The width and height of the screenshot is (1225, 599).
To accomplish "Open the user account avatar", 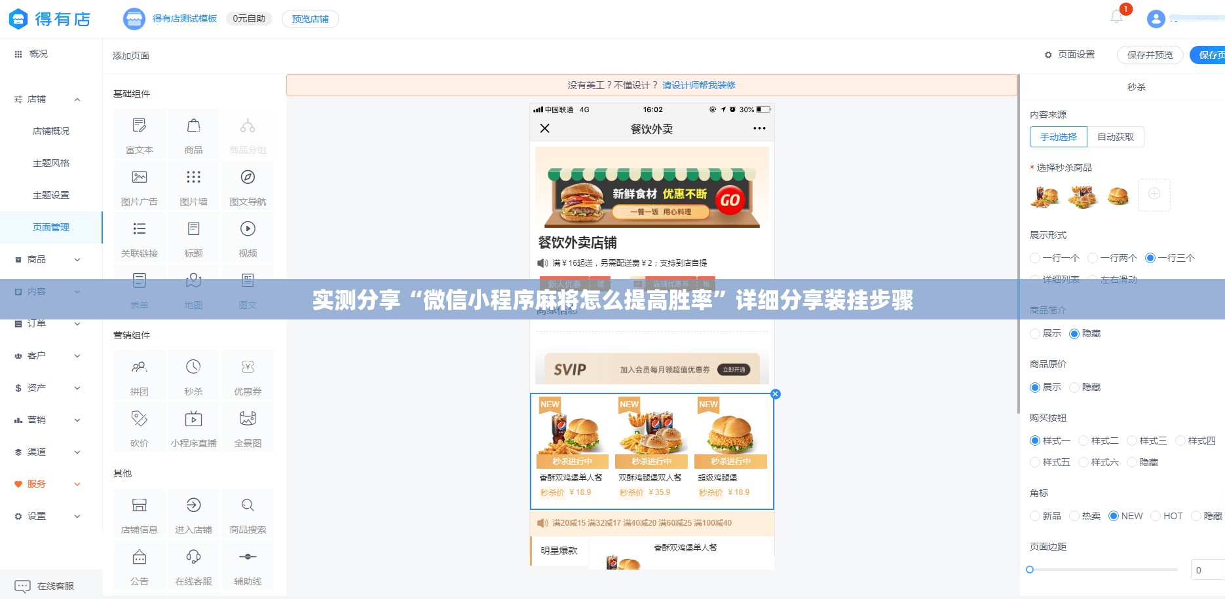I will click(x=1156, y=19).
